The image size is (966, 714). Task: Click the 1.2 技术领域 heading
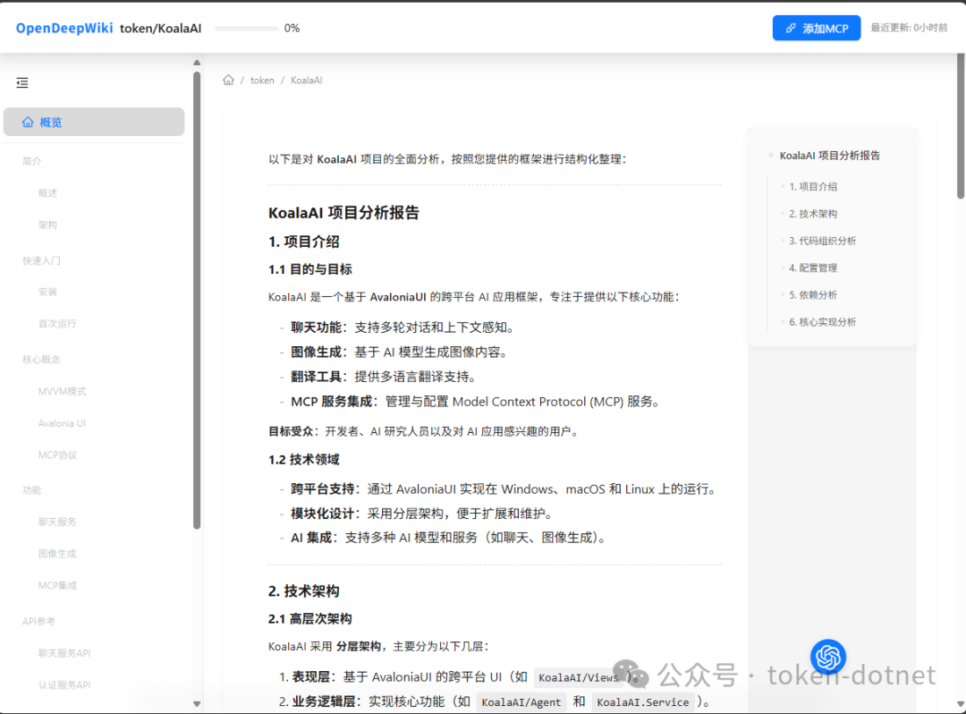tap(304, 460)
